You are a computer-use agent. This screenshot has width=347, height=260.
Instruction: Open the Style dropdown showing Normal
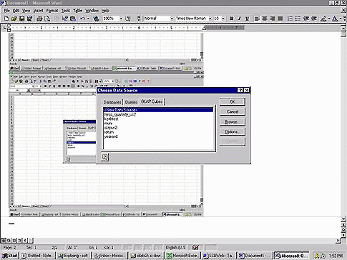pyautogui.click(x=172, y=19)
